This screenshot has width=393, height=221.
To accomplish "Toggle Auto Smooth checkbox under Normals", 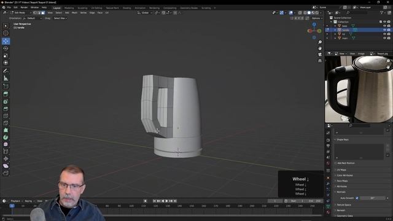I will (357, 198).
